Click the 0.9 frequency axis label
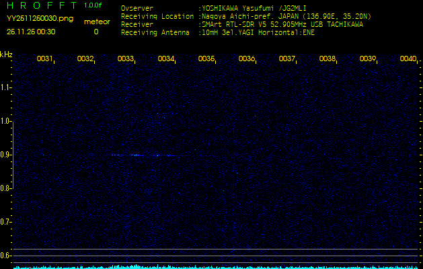The width and height of the screenshot is (423, 269). tap(5, 155)
